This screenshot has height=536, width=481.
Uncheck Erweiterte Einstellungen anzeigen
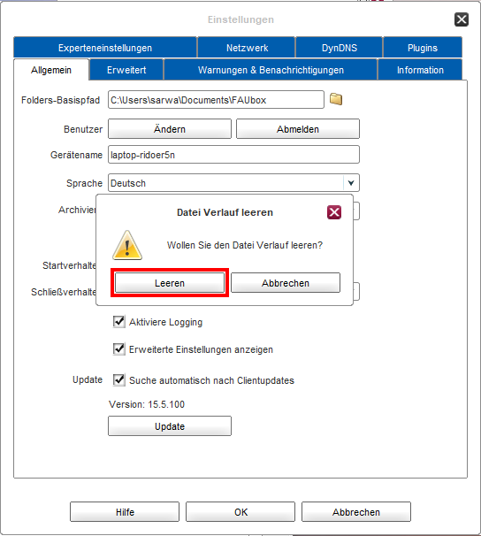[118, 349]
